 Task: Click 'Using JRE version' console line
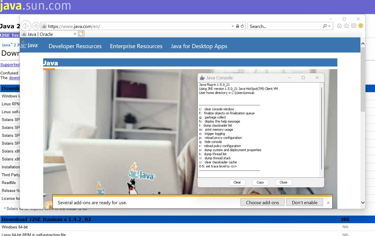(x=238, y=89)
